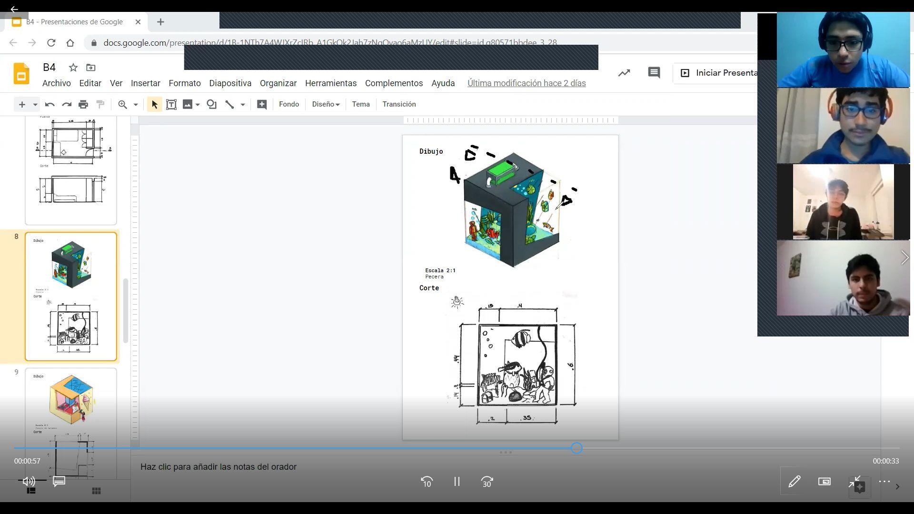Viewport: 914px width, 514px height.
Task: Open the Ver menu
Action: pos(116,83)
